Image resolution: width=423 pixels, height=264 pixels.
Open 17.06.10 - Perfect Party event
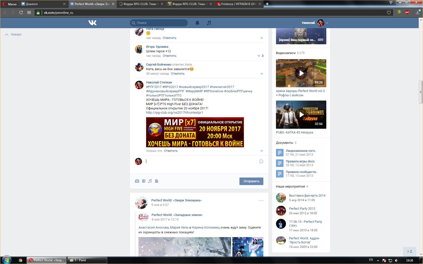click(x=305, y=224)
